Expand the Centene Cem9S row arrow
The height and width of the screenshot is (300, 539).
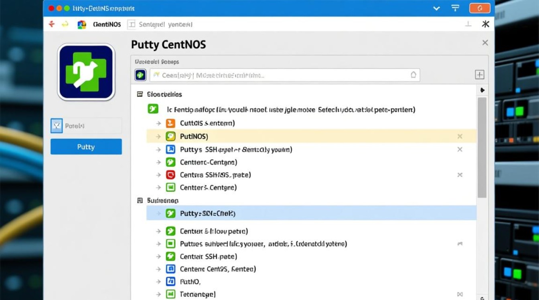[158, 269]
